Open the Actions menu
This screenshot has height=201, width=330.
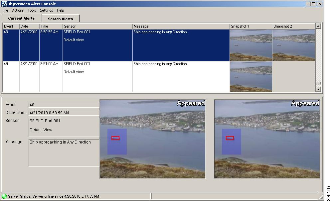(18, 10)
